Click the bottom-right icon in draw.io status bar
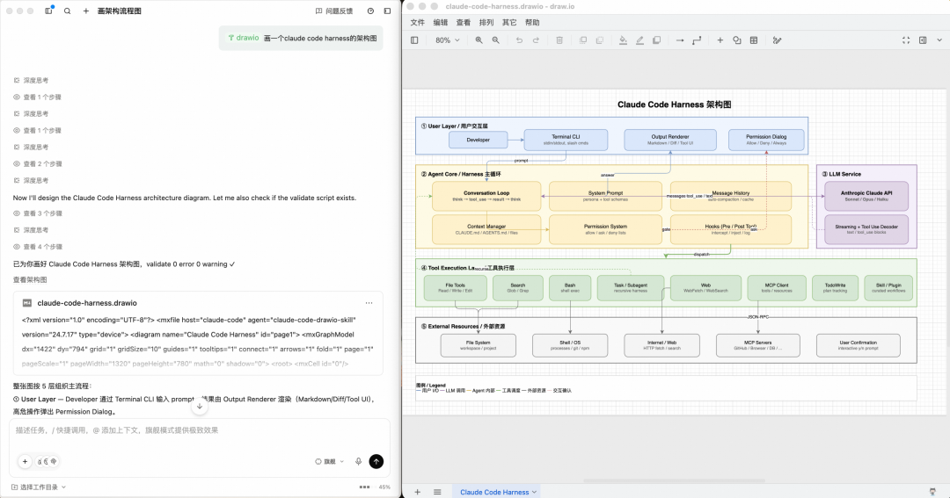The width and height of the screenshot is (950, 498). 932,492
